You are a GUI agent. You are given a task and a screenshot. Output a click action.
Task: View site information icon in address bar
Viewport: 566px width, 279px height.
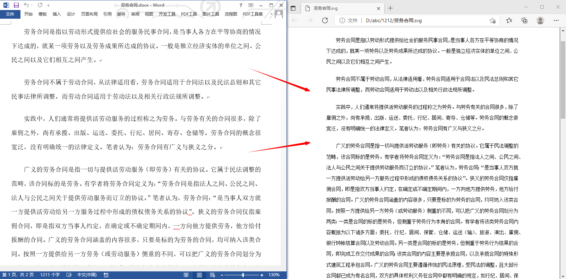tap(342, 20)
